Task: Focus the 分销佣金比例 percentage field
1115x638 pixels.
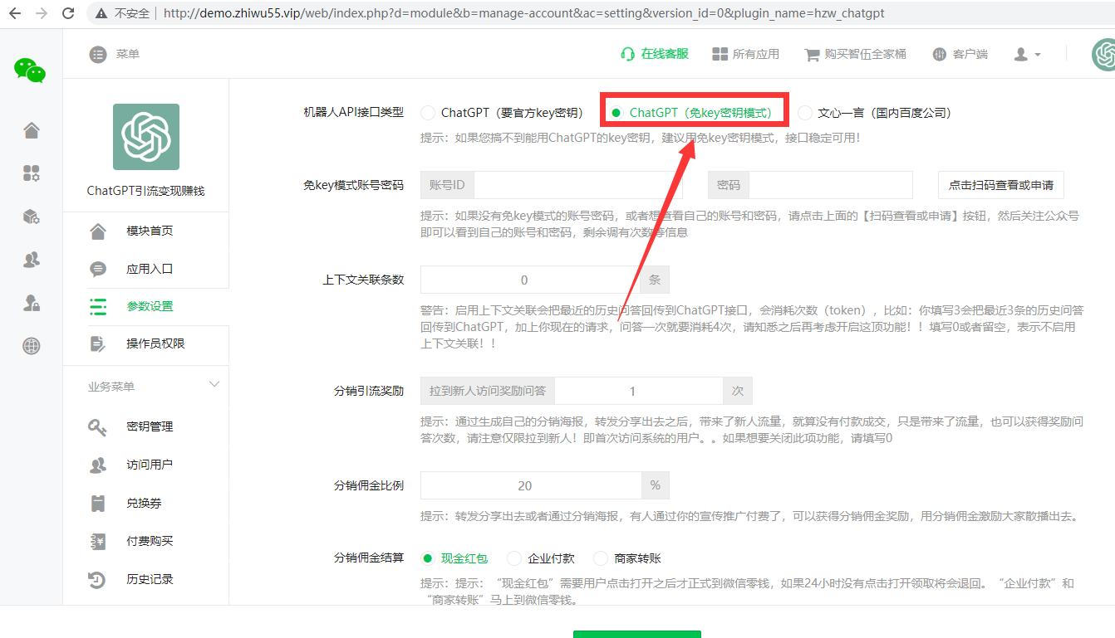Action: point(531,485)
